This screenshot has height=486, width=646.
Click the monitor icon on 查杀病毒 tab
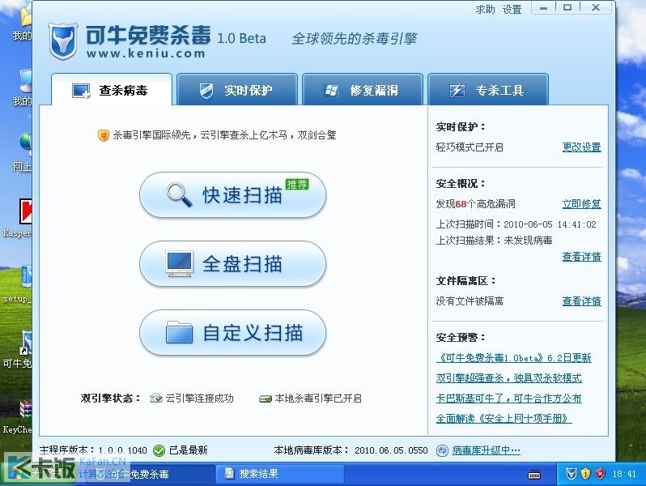click(x=81, y=91)
